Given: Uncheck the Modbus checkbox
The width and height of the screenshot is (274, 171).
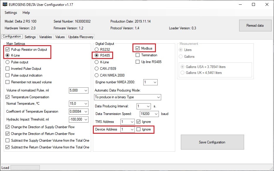Looking at the screenshot, I should (138, 48).
